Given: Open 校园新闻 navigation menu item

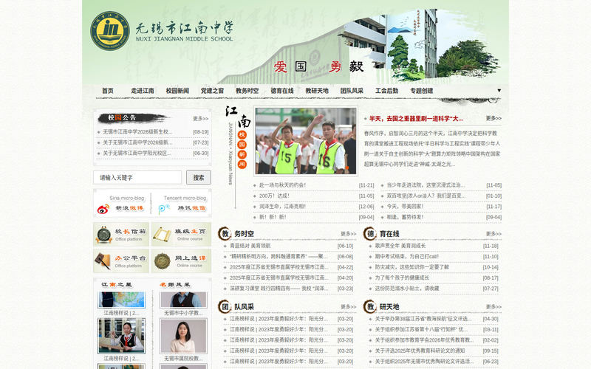Looking at the screenshot, I should [177, 91].
